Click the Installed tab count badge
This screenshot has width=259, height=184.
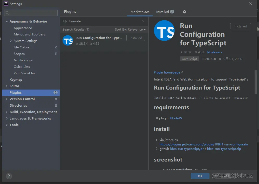[x=172, y=12]
